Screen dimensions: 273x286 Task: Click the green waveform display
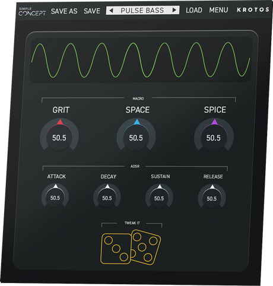(141, 59)
